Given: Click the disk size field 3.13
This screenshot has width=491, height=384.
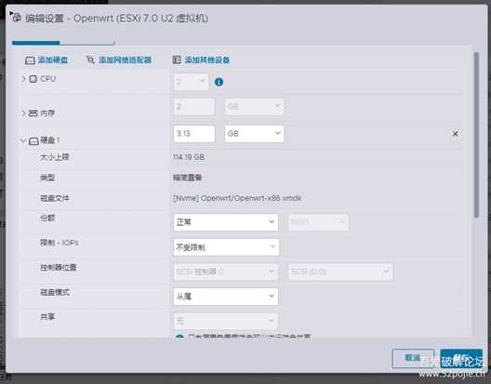Looking at the screenshot, I should [194, 134].
